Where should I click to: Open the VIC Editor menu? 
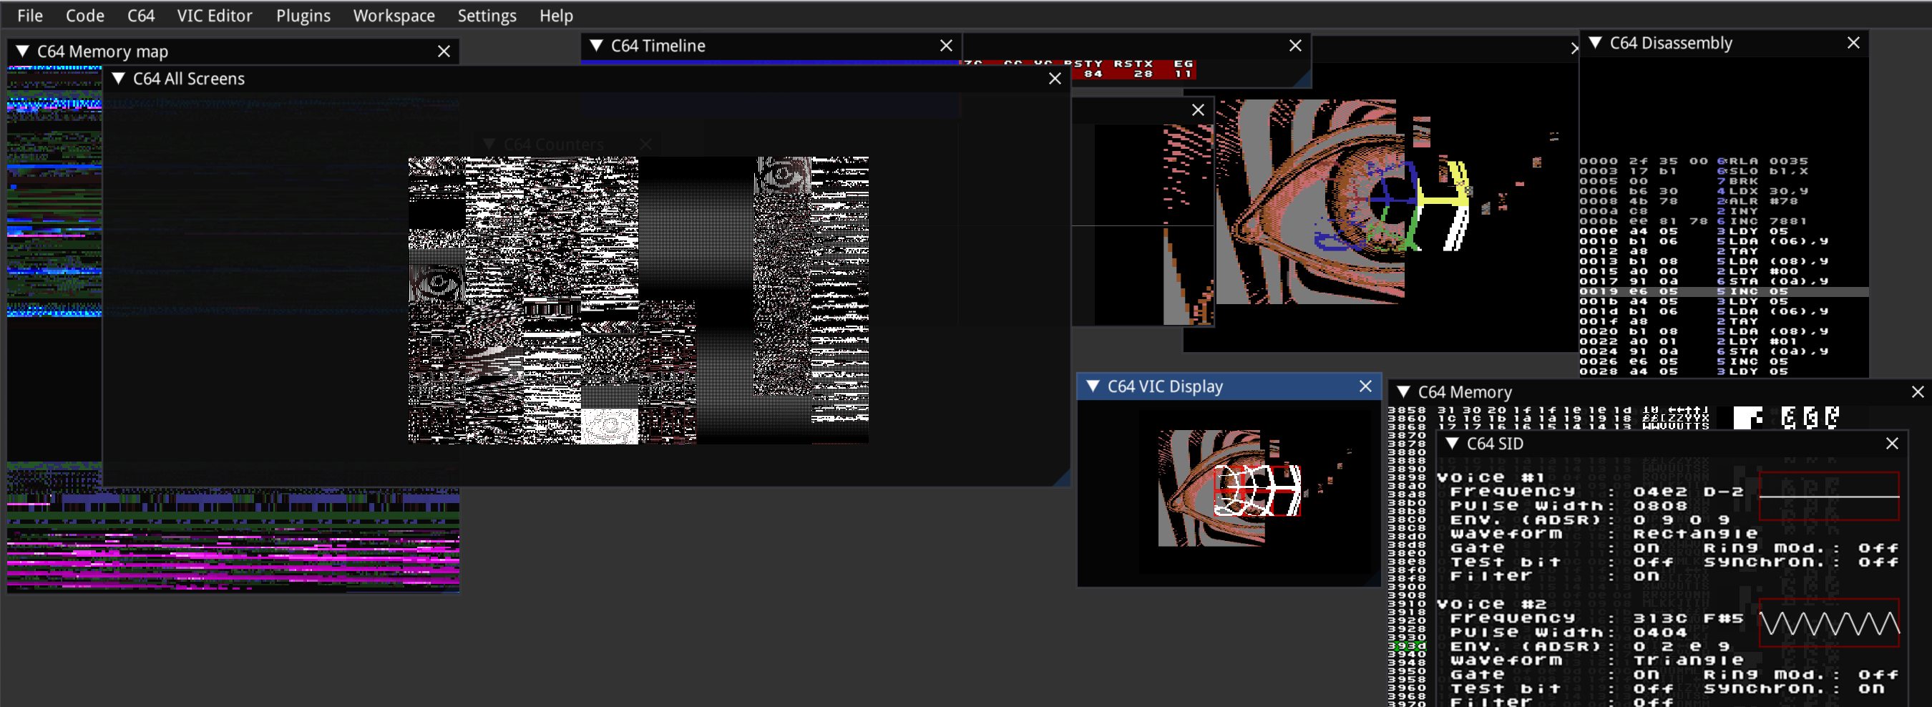pyautogui.click(x=215, y=16)
